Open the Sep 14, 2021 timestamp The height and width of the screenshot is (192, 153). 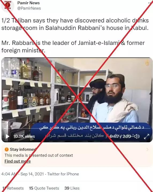(32, 174)
